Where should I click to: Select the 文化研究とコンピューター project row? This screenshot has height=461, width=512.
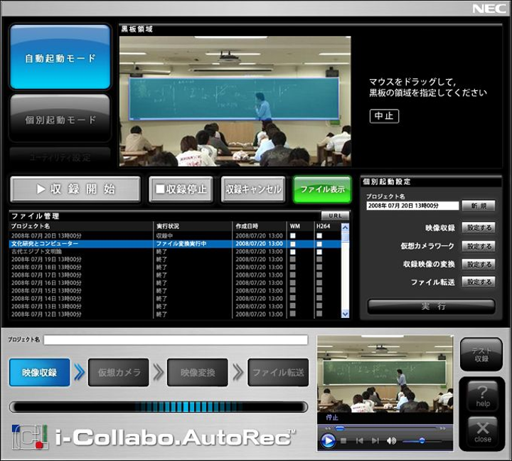click(x=175, y=244)
